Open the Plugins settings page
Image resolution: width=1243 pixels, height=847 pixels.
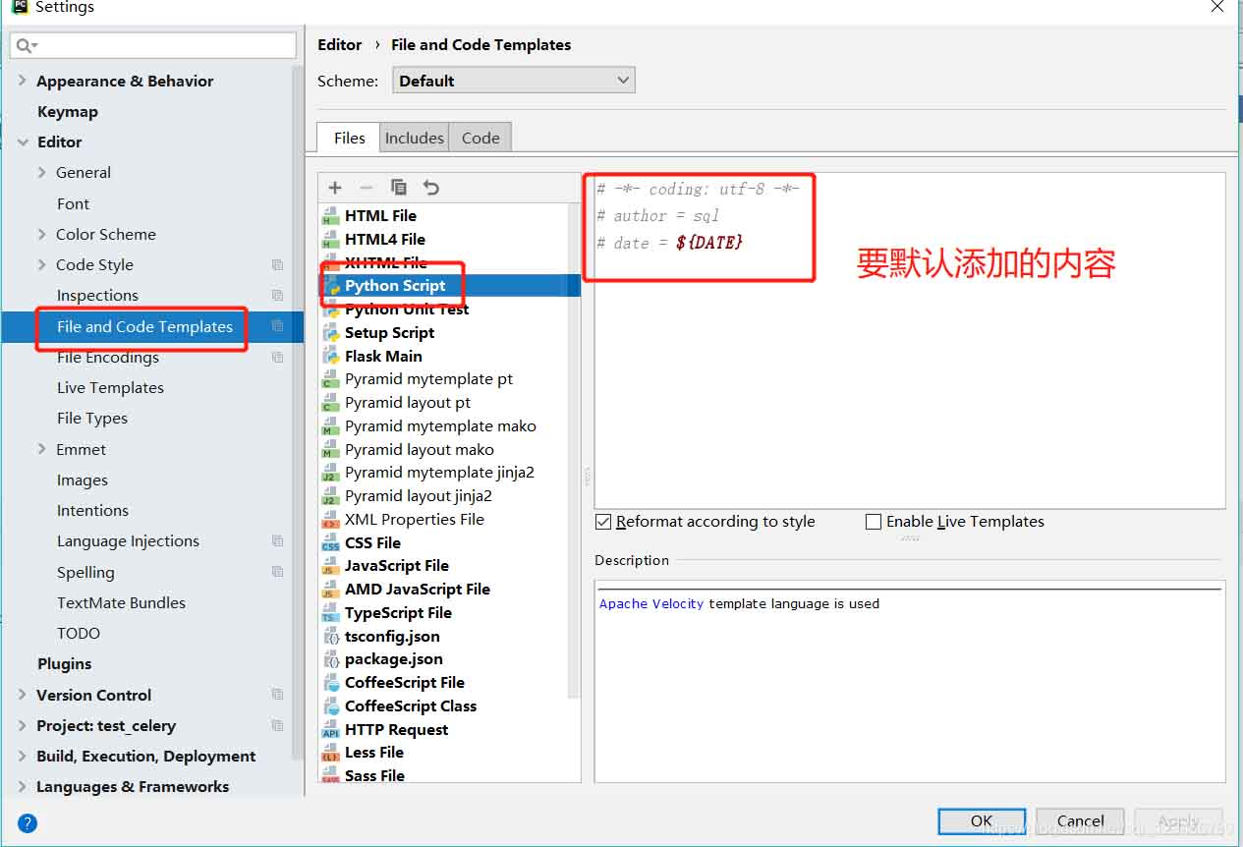click(64, 663)
